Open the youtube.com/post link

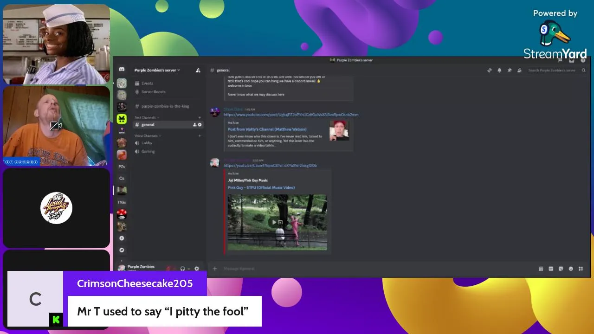coord(291,115)
